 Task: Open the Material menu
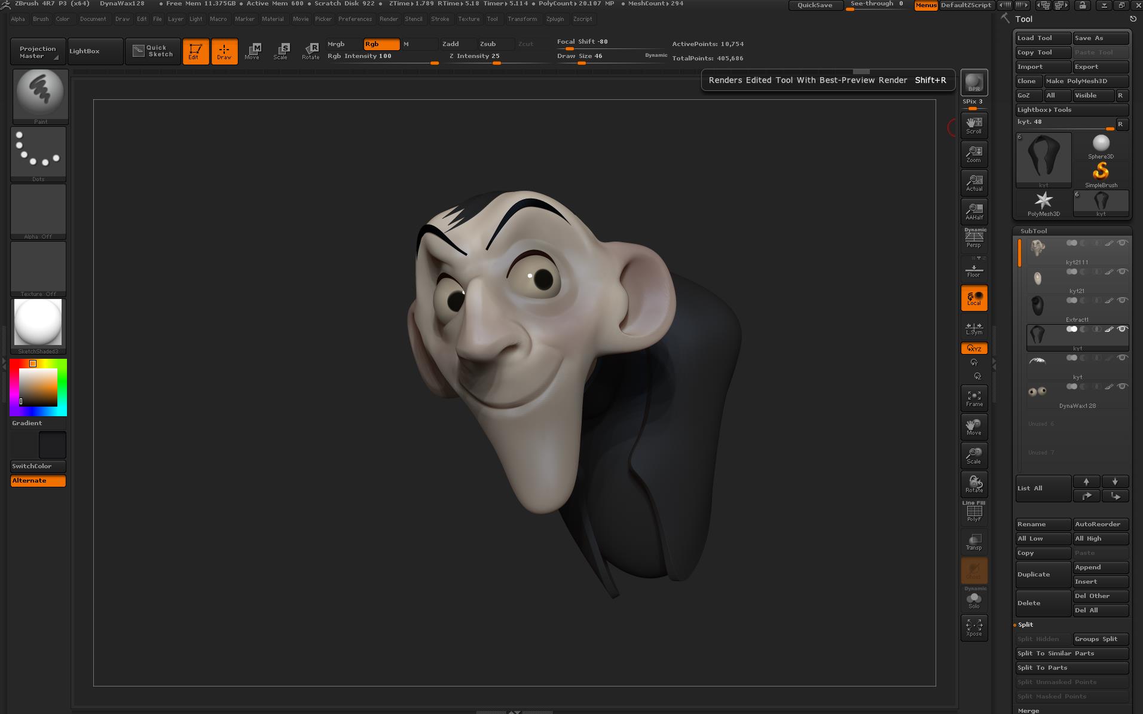tap(273, 19)
